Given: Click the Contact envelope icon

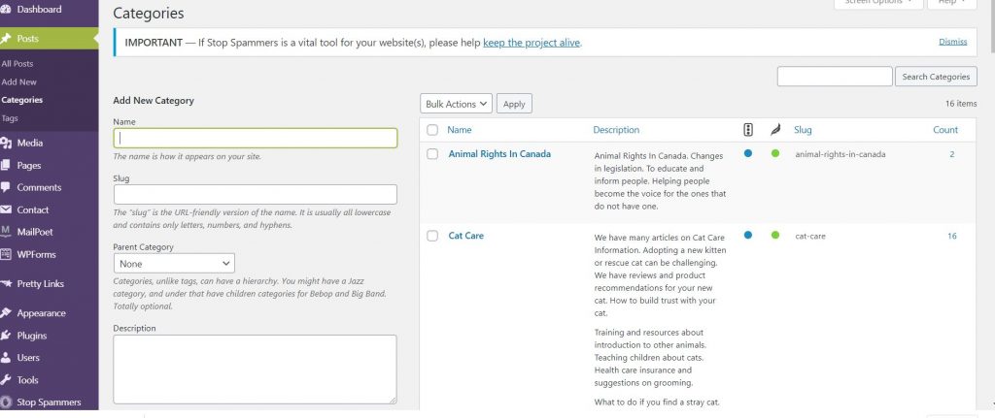Looking at the screenshot, I should click(7, 209).
